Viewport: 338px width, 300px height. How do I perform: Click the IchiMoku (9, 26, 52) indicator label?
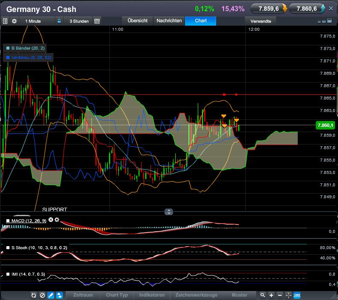pos(32,58)
